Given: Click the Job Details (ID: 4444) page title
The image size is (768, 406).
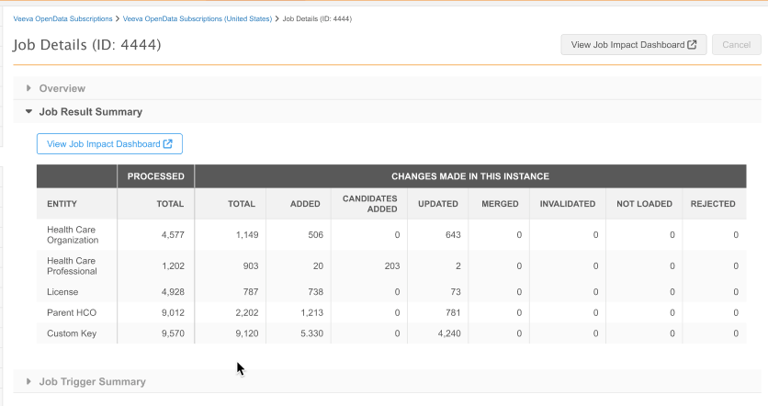Looking at the screenshot, I should (87, 45).
